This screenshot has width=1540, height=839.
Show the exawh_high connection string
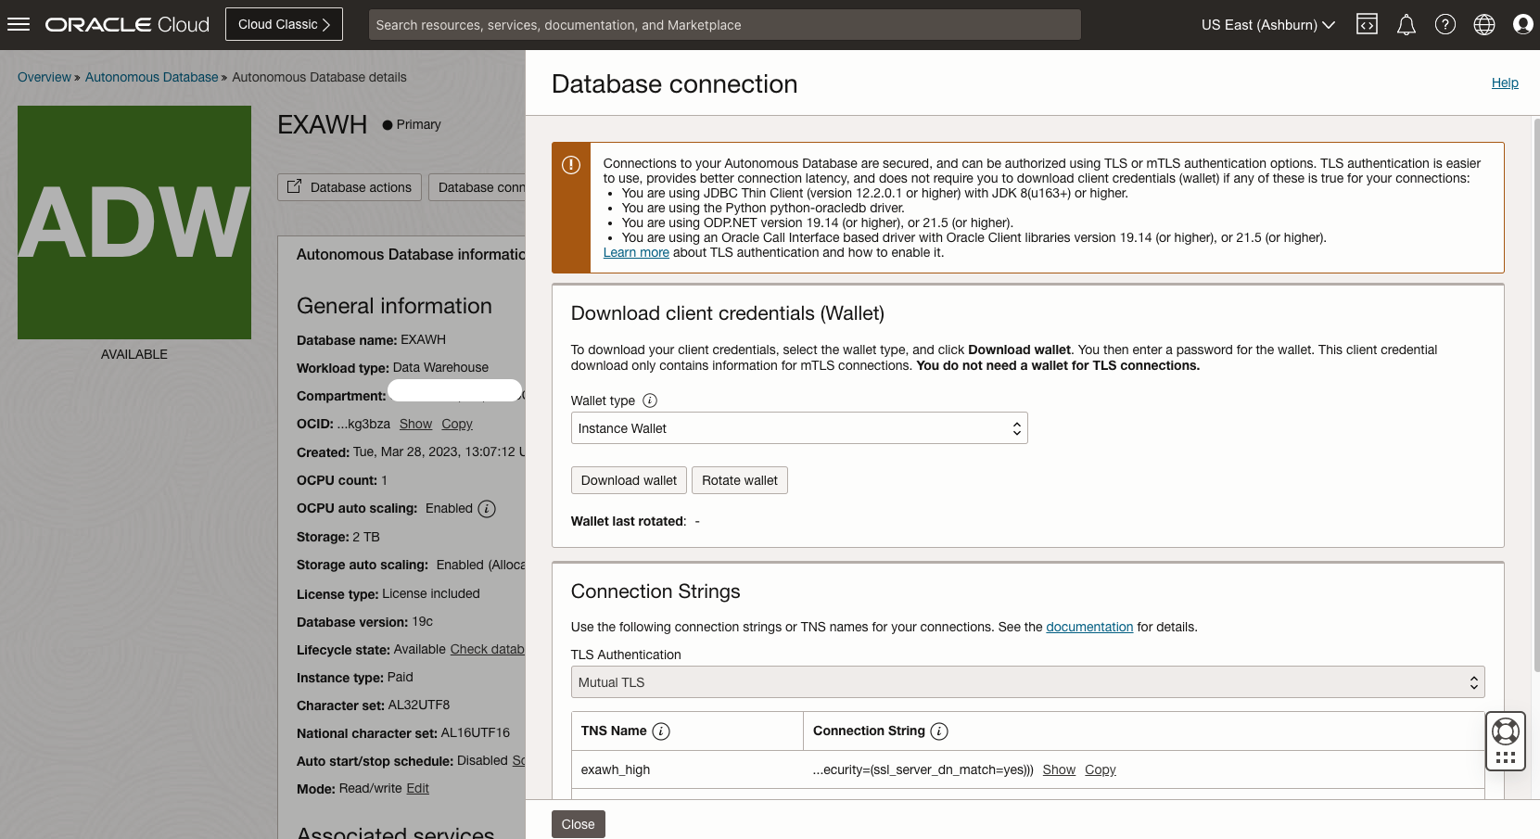point(1059,769)
